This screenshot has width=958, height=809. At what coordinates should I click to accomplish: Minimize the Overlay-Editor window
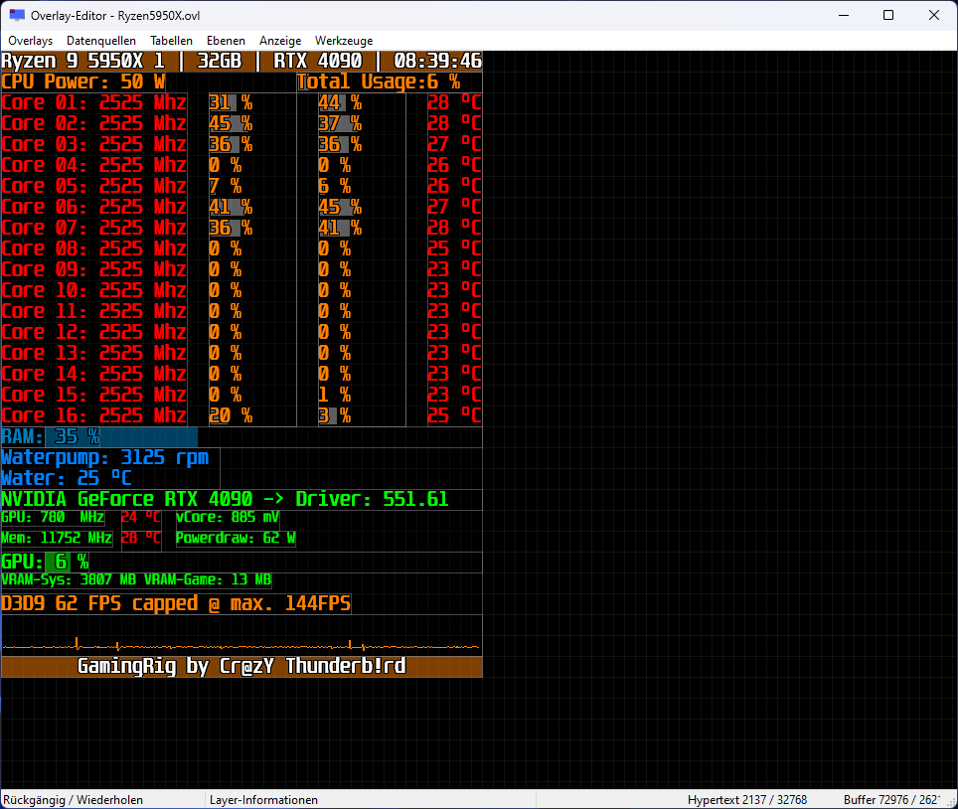pyautogui.click(x=844, y=15)
